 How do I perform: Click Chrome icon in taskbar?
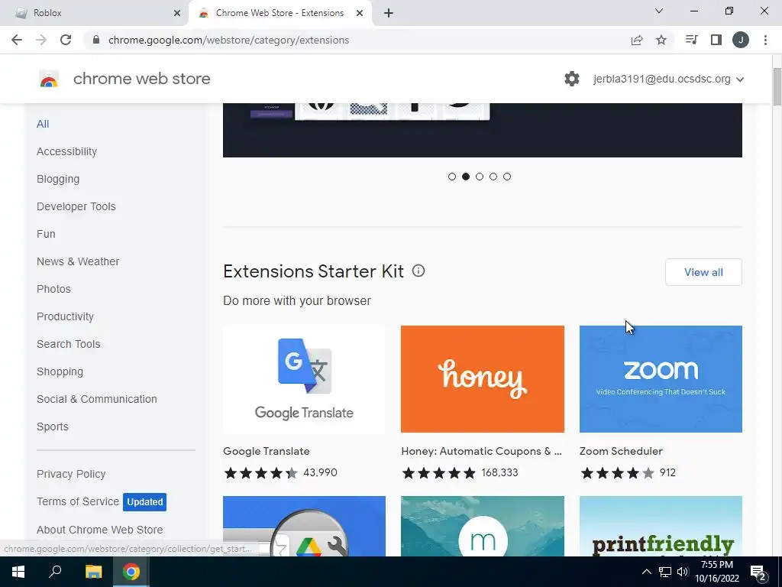click(131, 572)
